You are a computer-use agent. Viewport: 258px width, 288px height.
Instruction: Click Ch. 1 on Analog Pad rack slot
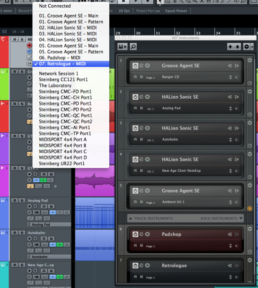pyautogui.click(x=151, y=109)
